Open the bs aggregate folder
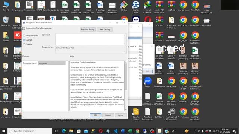Viewport: 239px width, 134px height. tap(159, 82)
